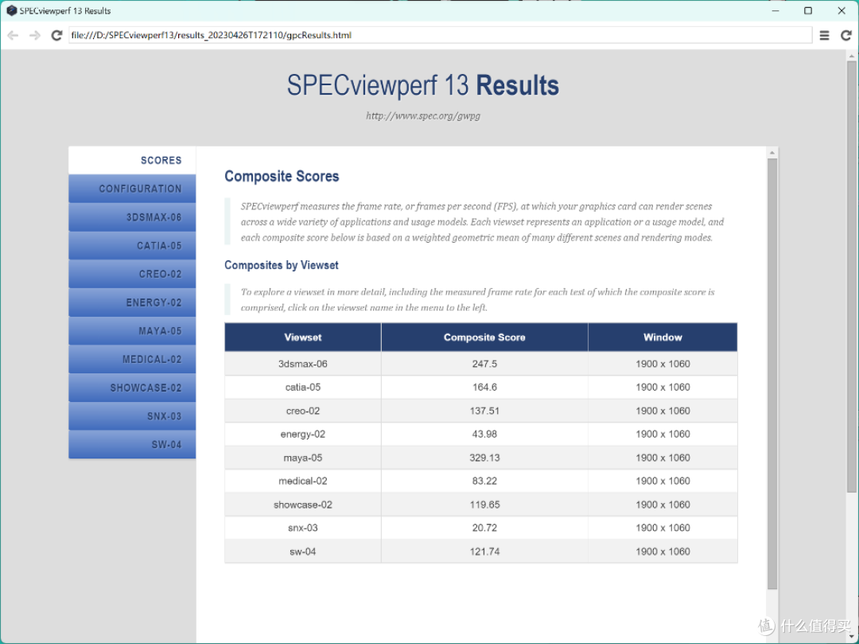
Task: Open the CREO-02 viewset tab
Action: pyautogui.click(x=132, y=274)
